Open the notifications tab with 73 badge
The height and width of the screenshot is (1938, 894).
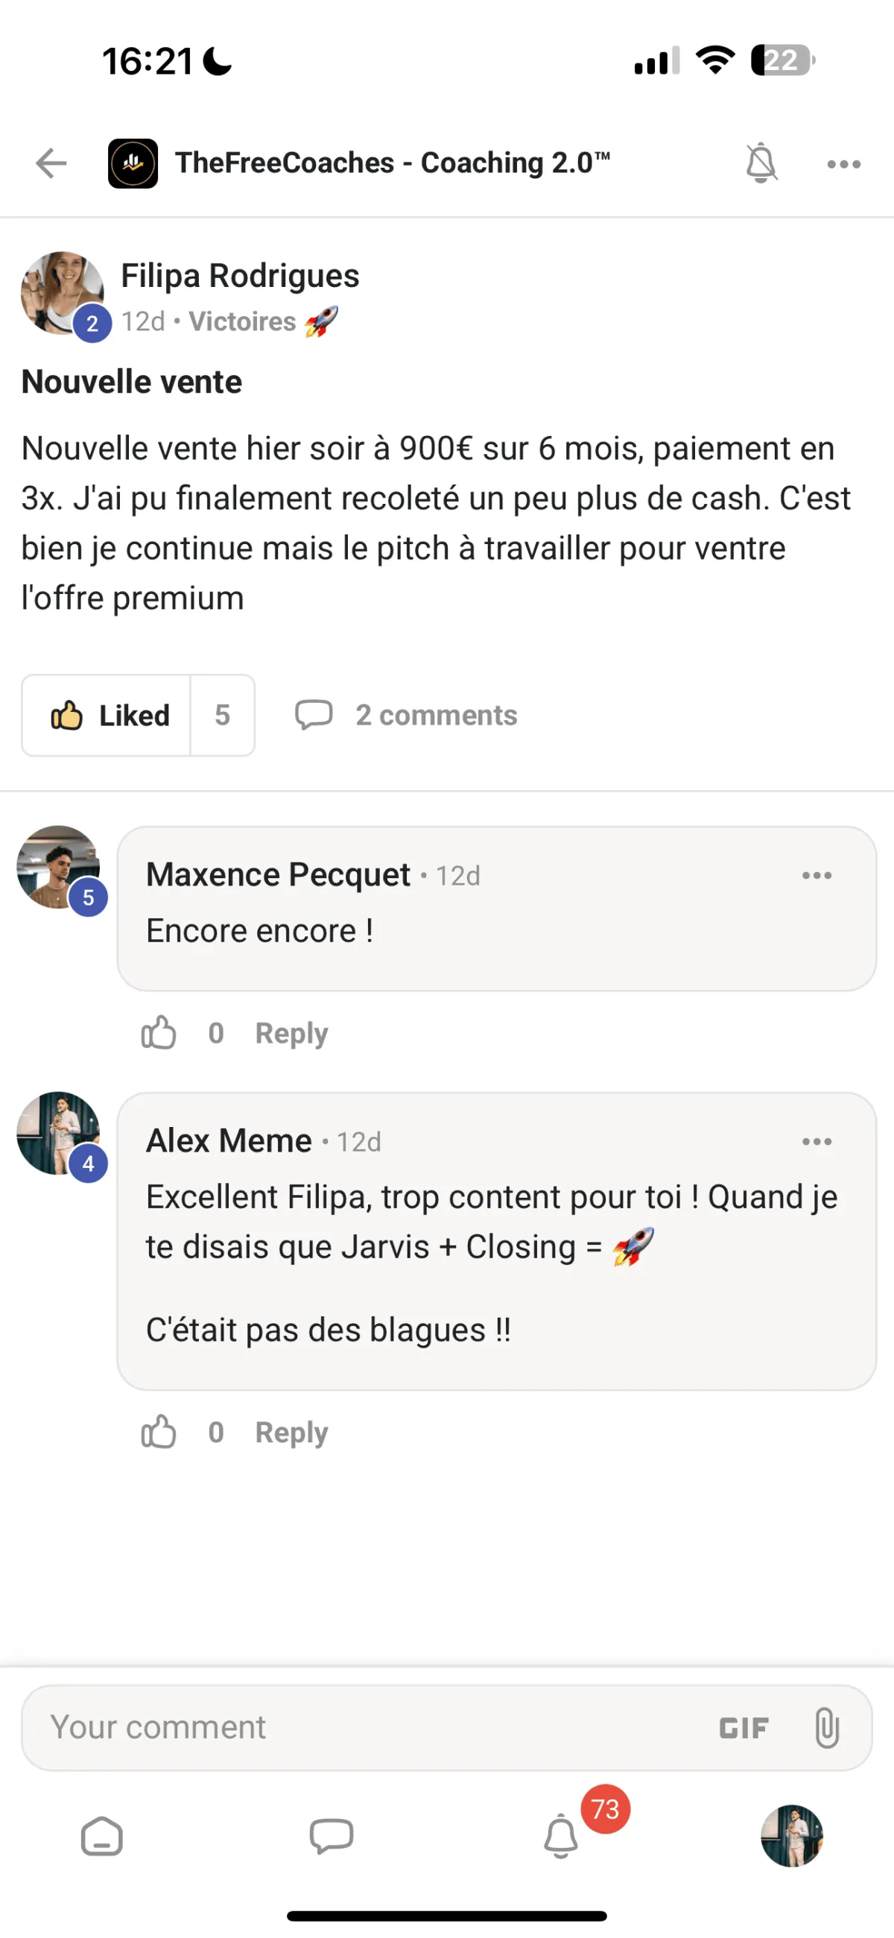[x=561, y=1837]
